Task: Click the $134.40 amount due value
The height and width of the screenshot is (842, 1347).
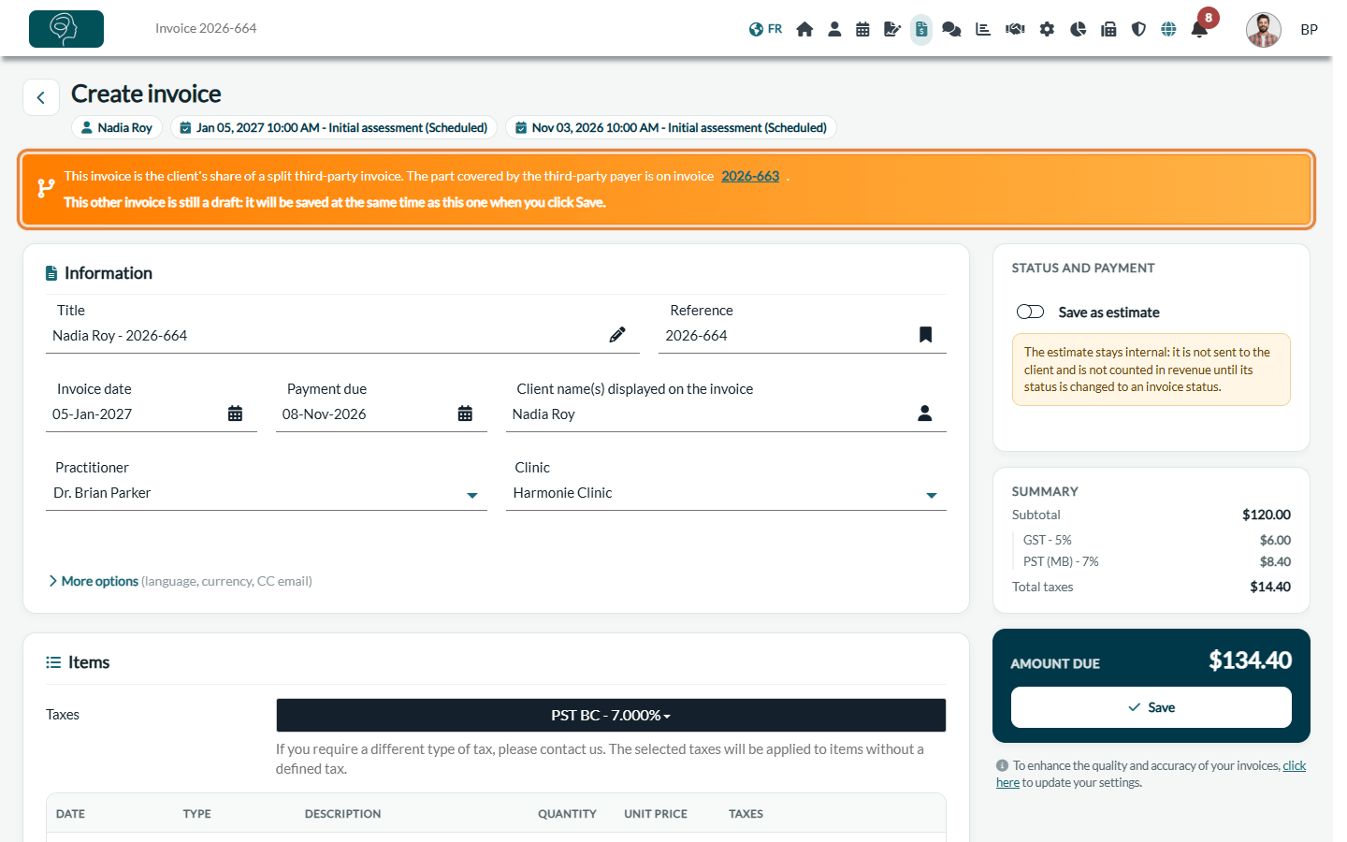Action: (x=1250, y=661)
